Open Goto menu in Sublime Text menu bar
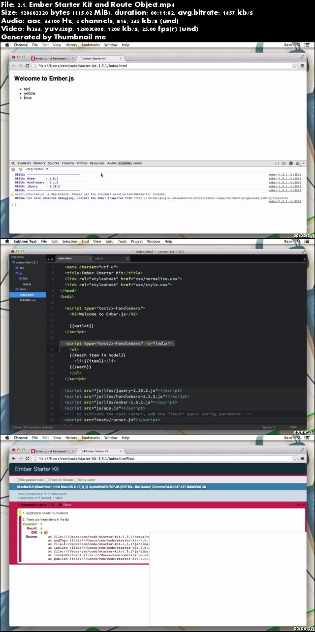Viewport: 315px width, 632px height. coord(109,241)
